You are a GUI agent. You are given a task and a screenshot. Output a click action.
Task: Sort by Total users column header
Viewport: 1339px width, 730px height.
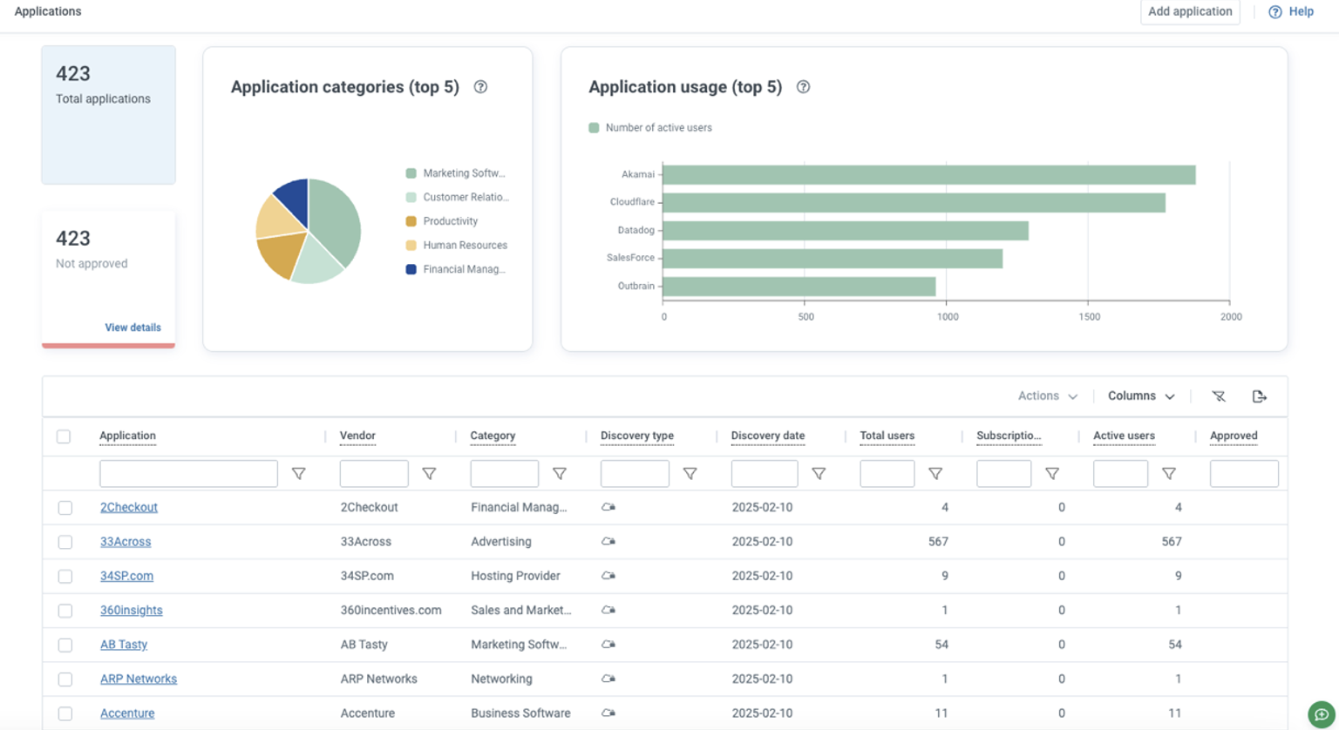coord(887,436)
